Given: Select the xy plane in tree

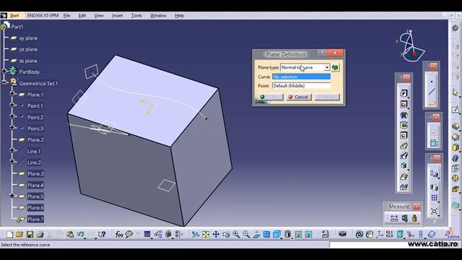Looking at the screenshot, I should pos(28,38).
